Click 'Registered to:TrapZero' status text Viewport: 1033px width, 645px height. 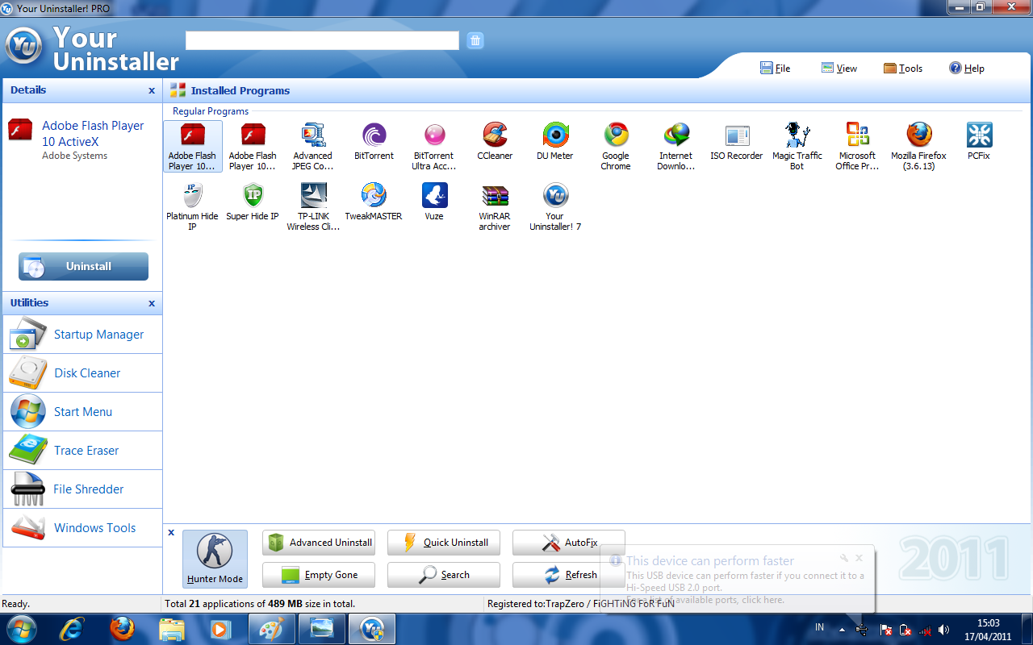tap(581, 604)
